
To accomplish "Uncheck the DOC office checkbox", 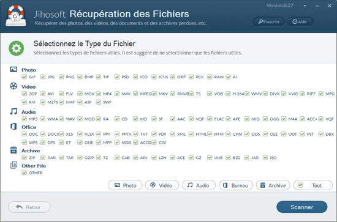I will click(25, 134).
